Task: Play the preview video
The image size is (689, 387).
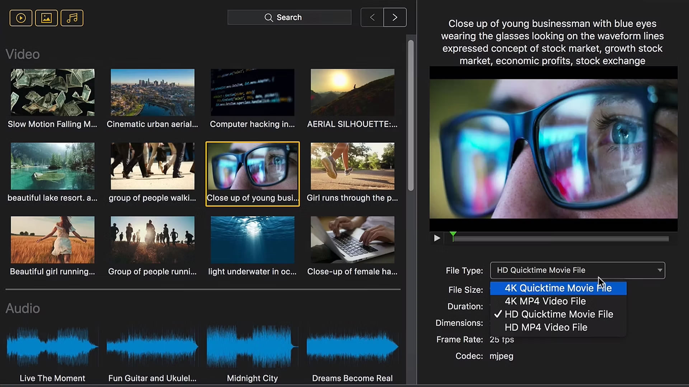Action: (437, 238)
